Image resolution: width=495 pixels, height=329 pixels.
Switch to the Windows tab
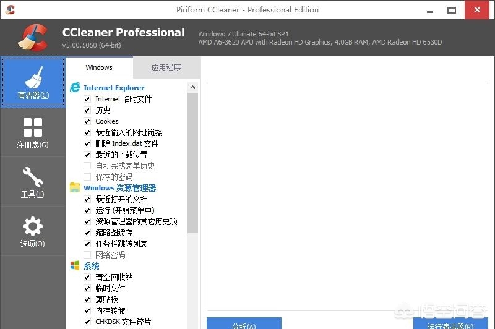click(99, 67)
